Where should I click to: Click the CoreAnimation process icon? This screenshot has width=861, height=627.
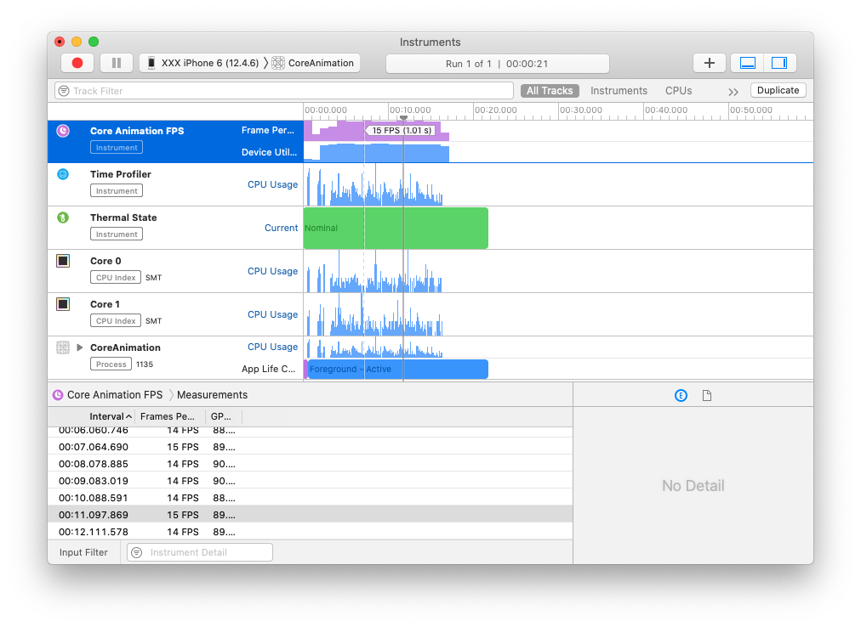point(63,347)
